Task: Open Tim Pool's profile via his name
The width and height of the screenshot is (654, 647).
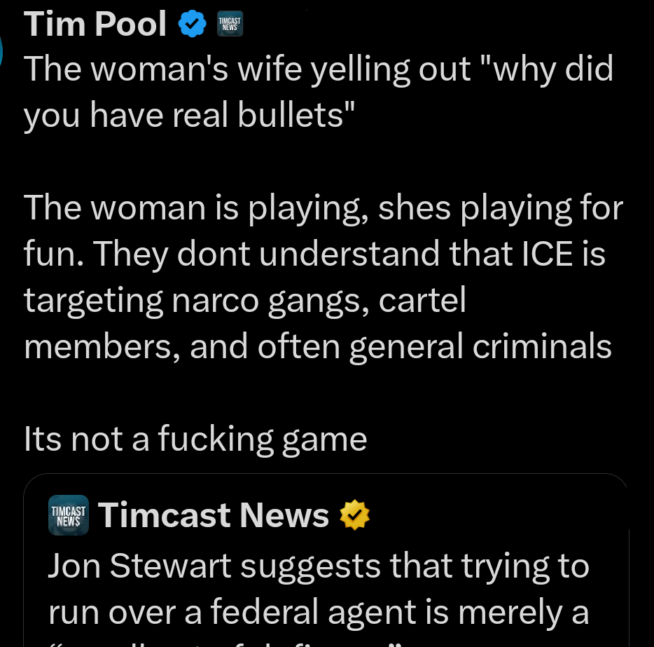Action: tap(95, 23)
